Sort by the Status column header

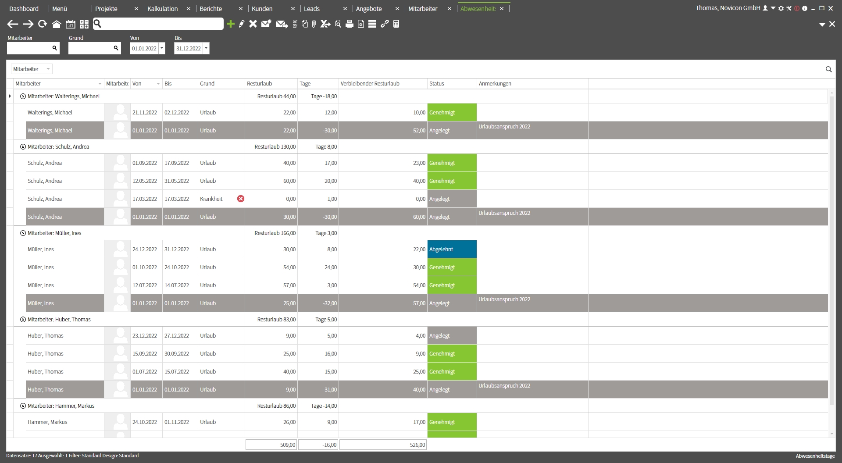click(452, 84)
